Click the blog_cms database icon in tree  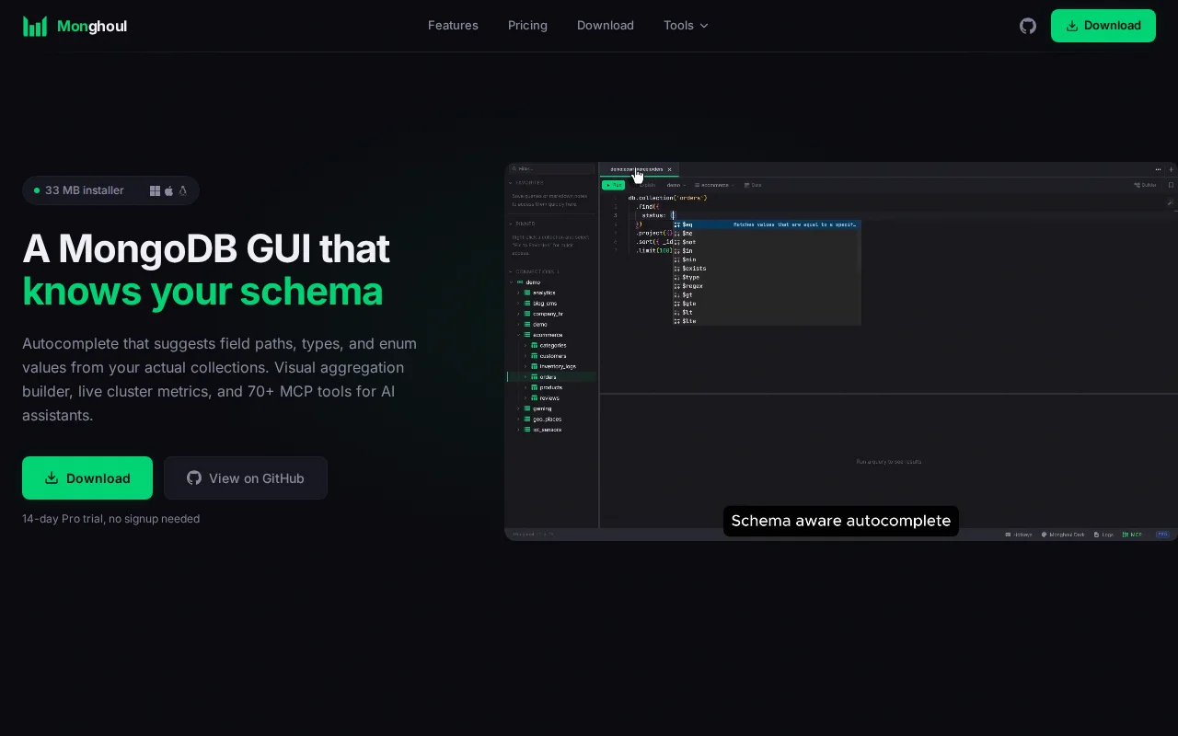[x=527, y=303]
